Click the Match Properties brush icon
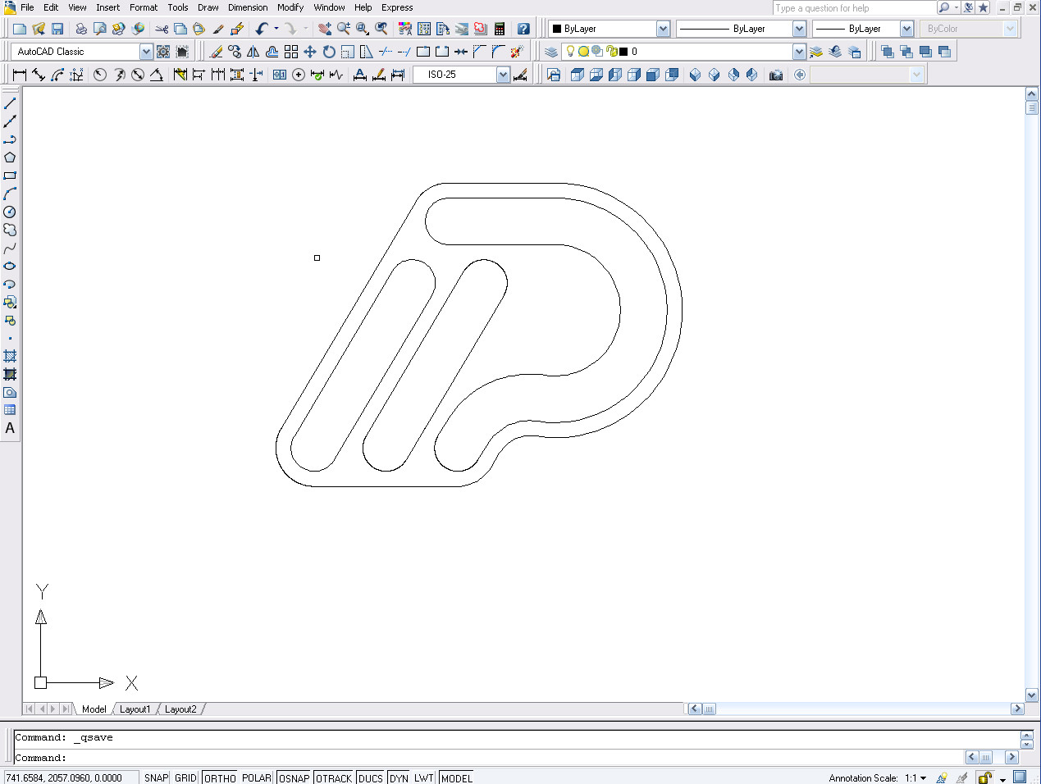The width and height of the screenshot is (1041, 784). pos(218,29)
